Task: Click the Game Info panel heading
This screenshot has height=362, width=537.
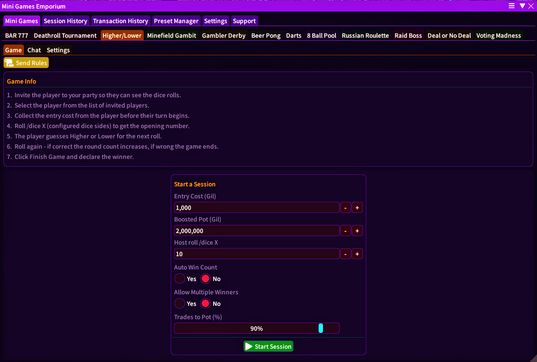Action: [21, 81]
